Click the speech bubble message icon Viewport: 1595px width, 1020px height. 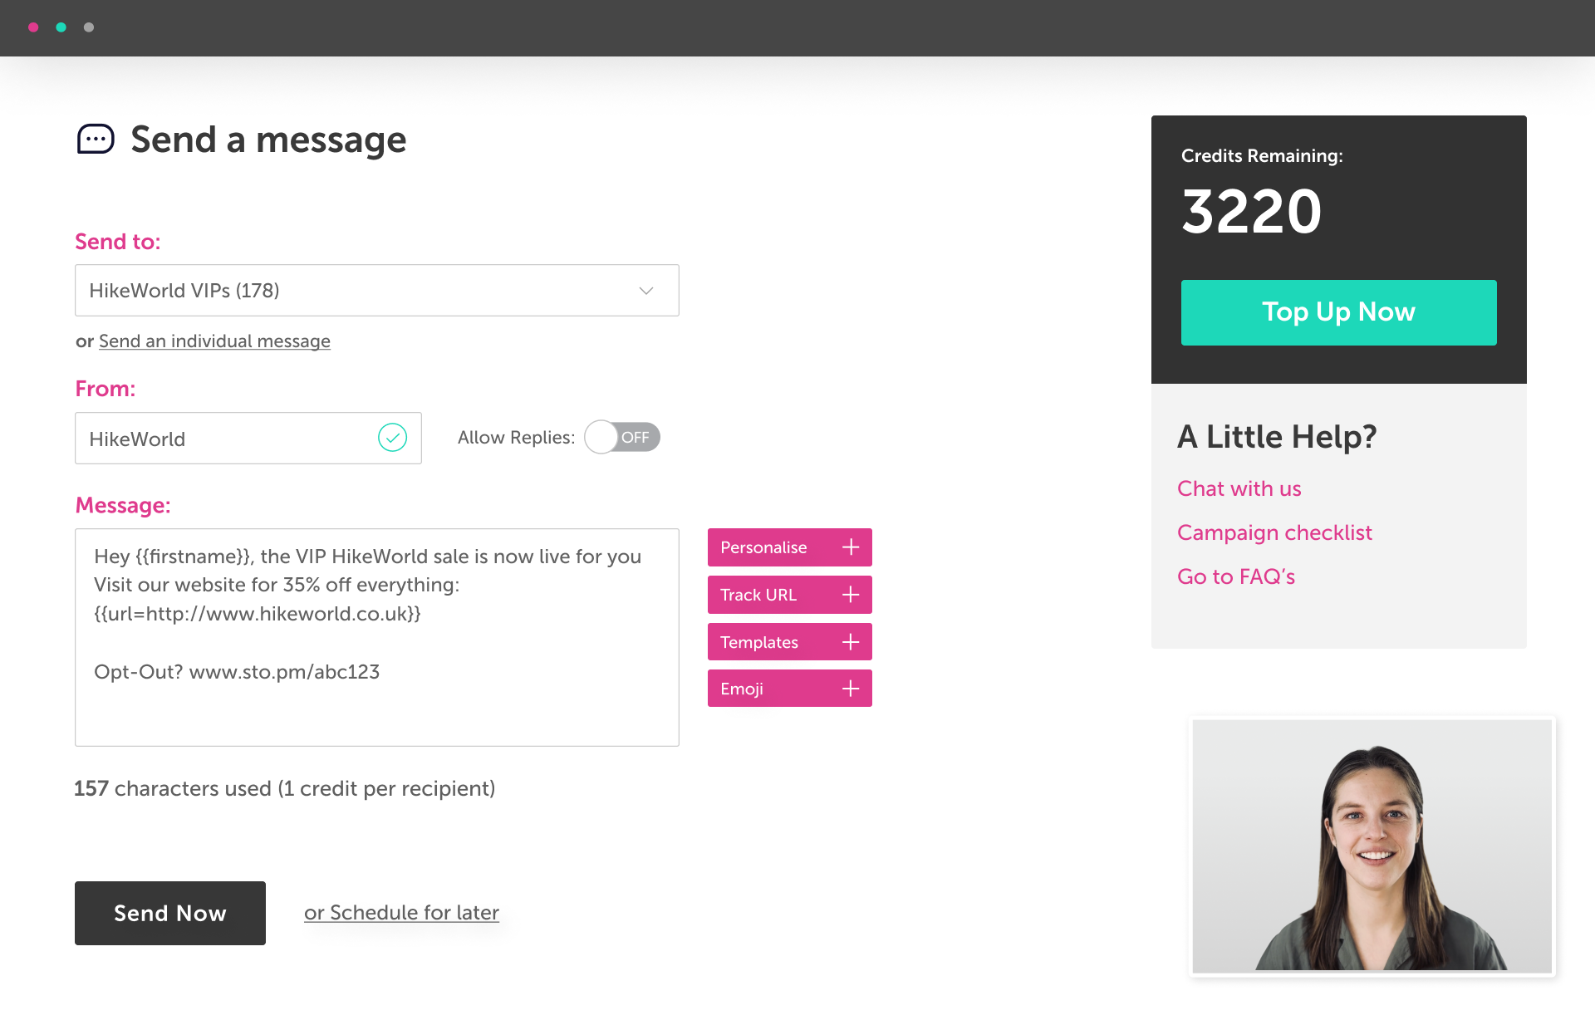[96, 139]
